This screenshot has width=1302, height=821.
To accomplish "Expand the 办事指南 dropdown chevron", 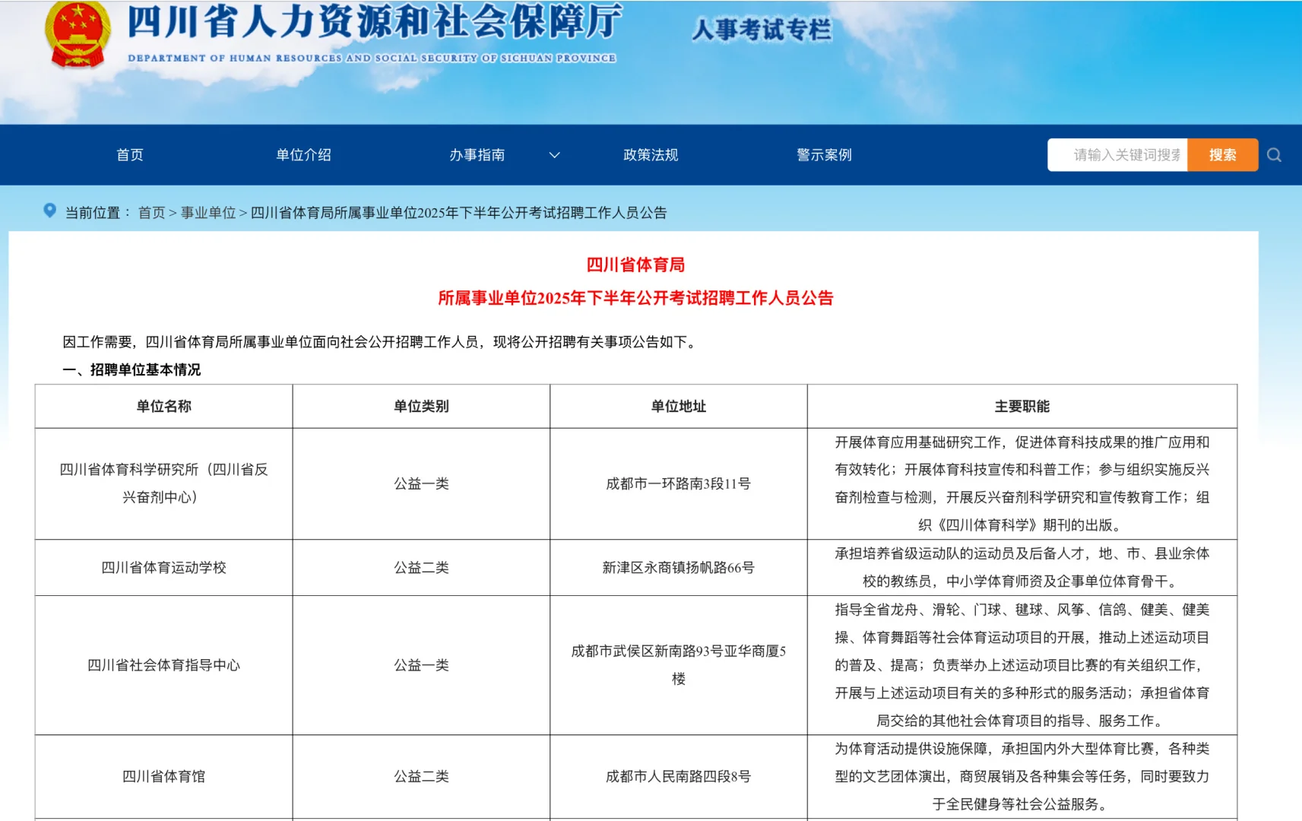I will point(554,155).
